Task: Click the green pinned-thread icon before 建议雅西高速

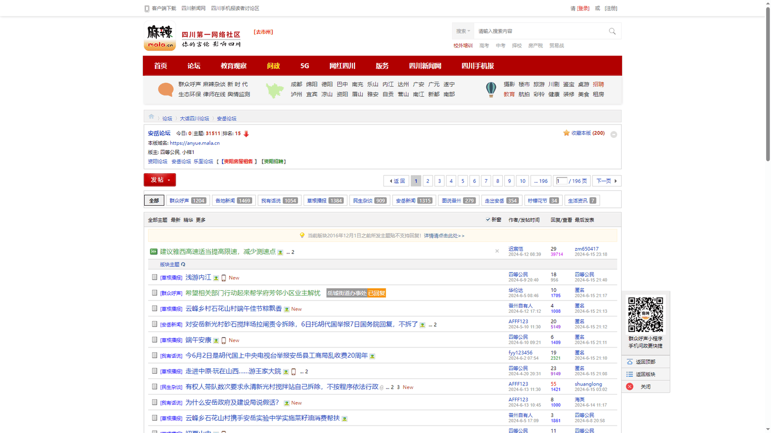Action: point(154,251)
